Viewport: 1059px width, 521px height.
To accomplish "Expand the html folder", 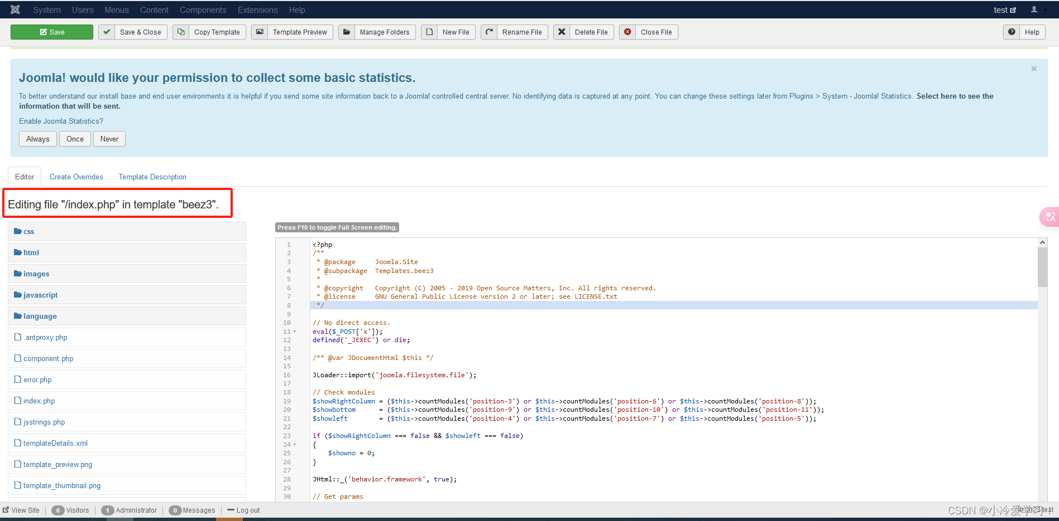I will [127, 252].
